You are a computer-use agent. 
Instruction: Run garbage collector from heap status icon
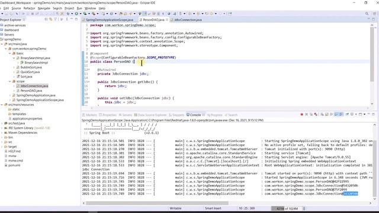[304, 208]
